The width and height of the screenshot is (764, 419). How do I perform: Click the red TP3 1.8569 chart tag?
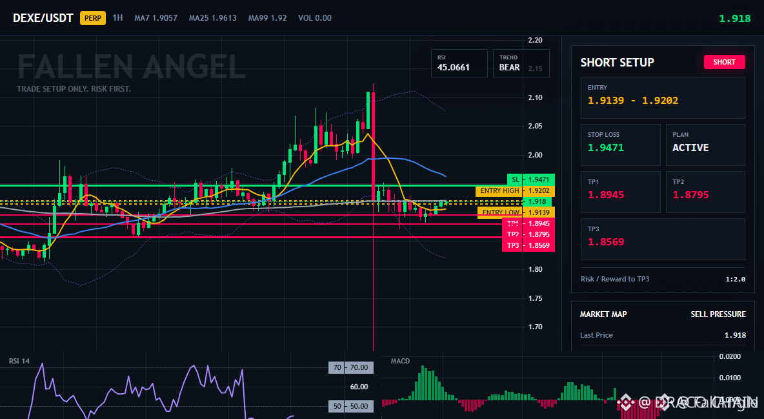click(528, 245)
